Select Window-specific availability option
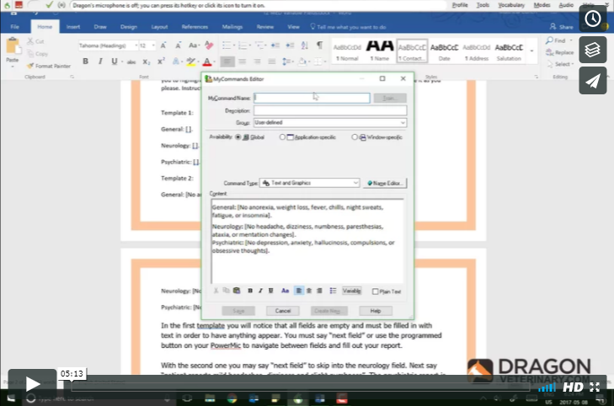This screenshot has width=614, height=406. click(355, 137)
